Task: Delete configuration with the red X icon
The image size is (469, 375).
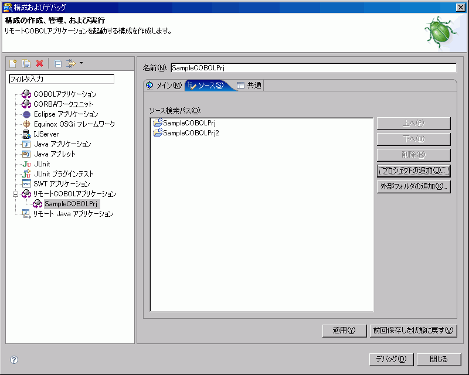Action: 39,63
